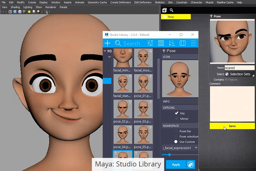Select the From file namespace option
Screen dimensions: 256x171
176,131
